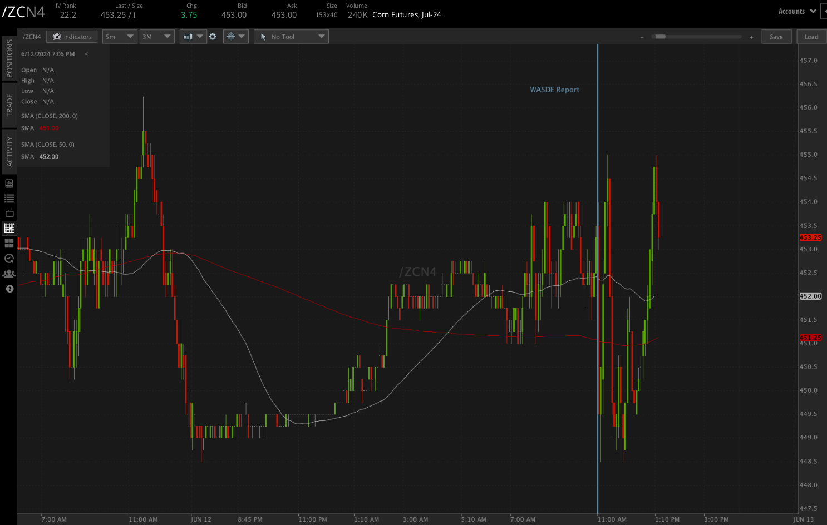The image size is (827, 525).
Task: Expand the 5m candle interval dropdown
Action: point(120,37)
